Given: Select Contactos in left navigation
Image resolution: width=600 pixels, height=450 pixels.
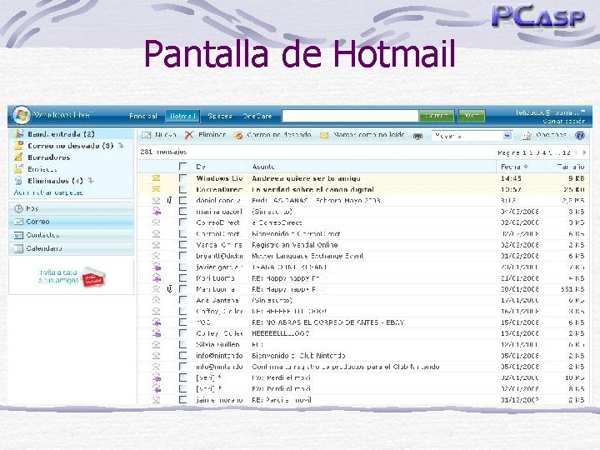Looking at the screenshot, I should (x=71, y=235).
